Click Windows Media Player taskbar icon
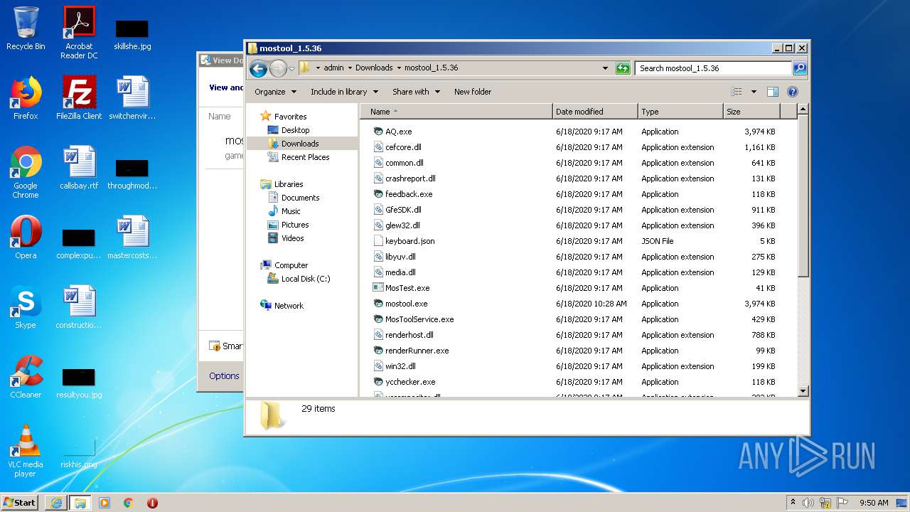Image resolution: width=910 pixels, height=512 pixels. [105, 503]
